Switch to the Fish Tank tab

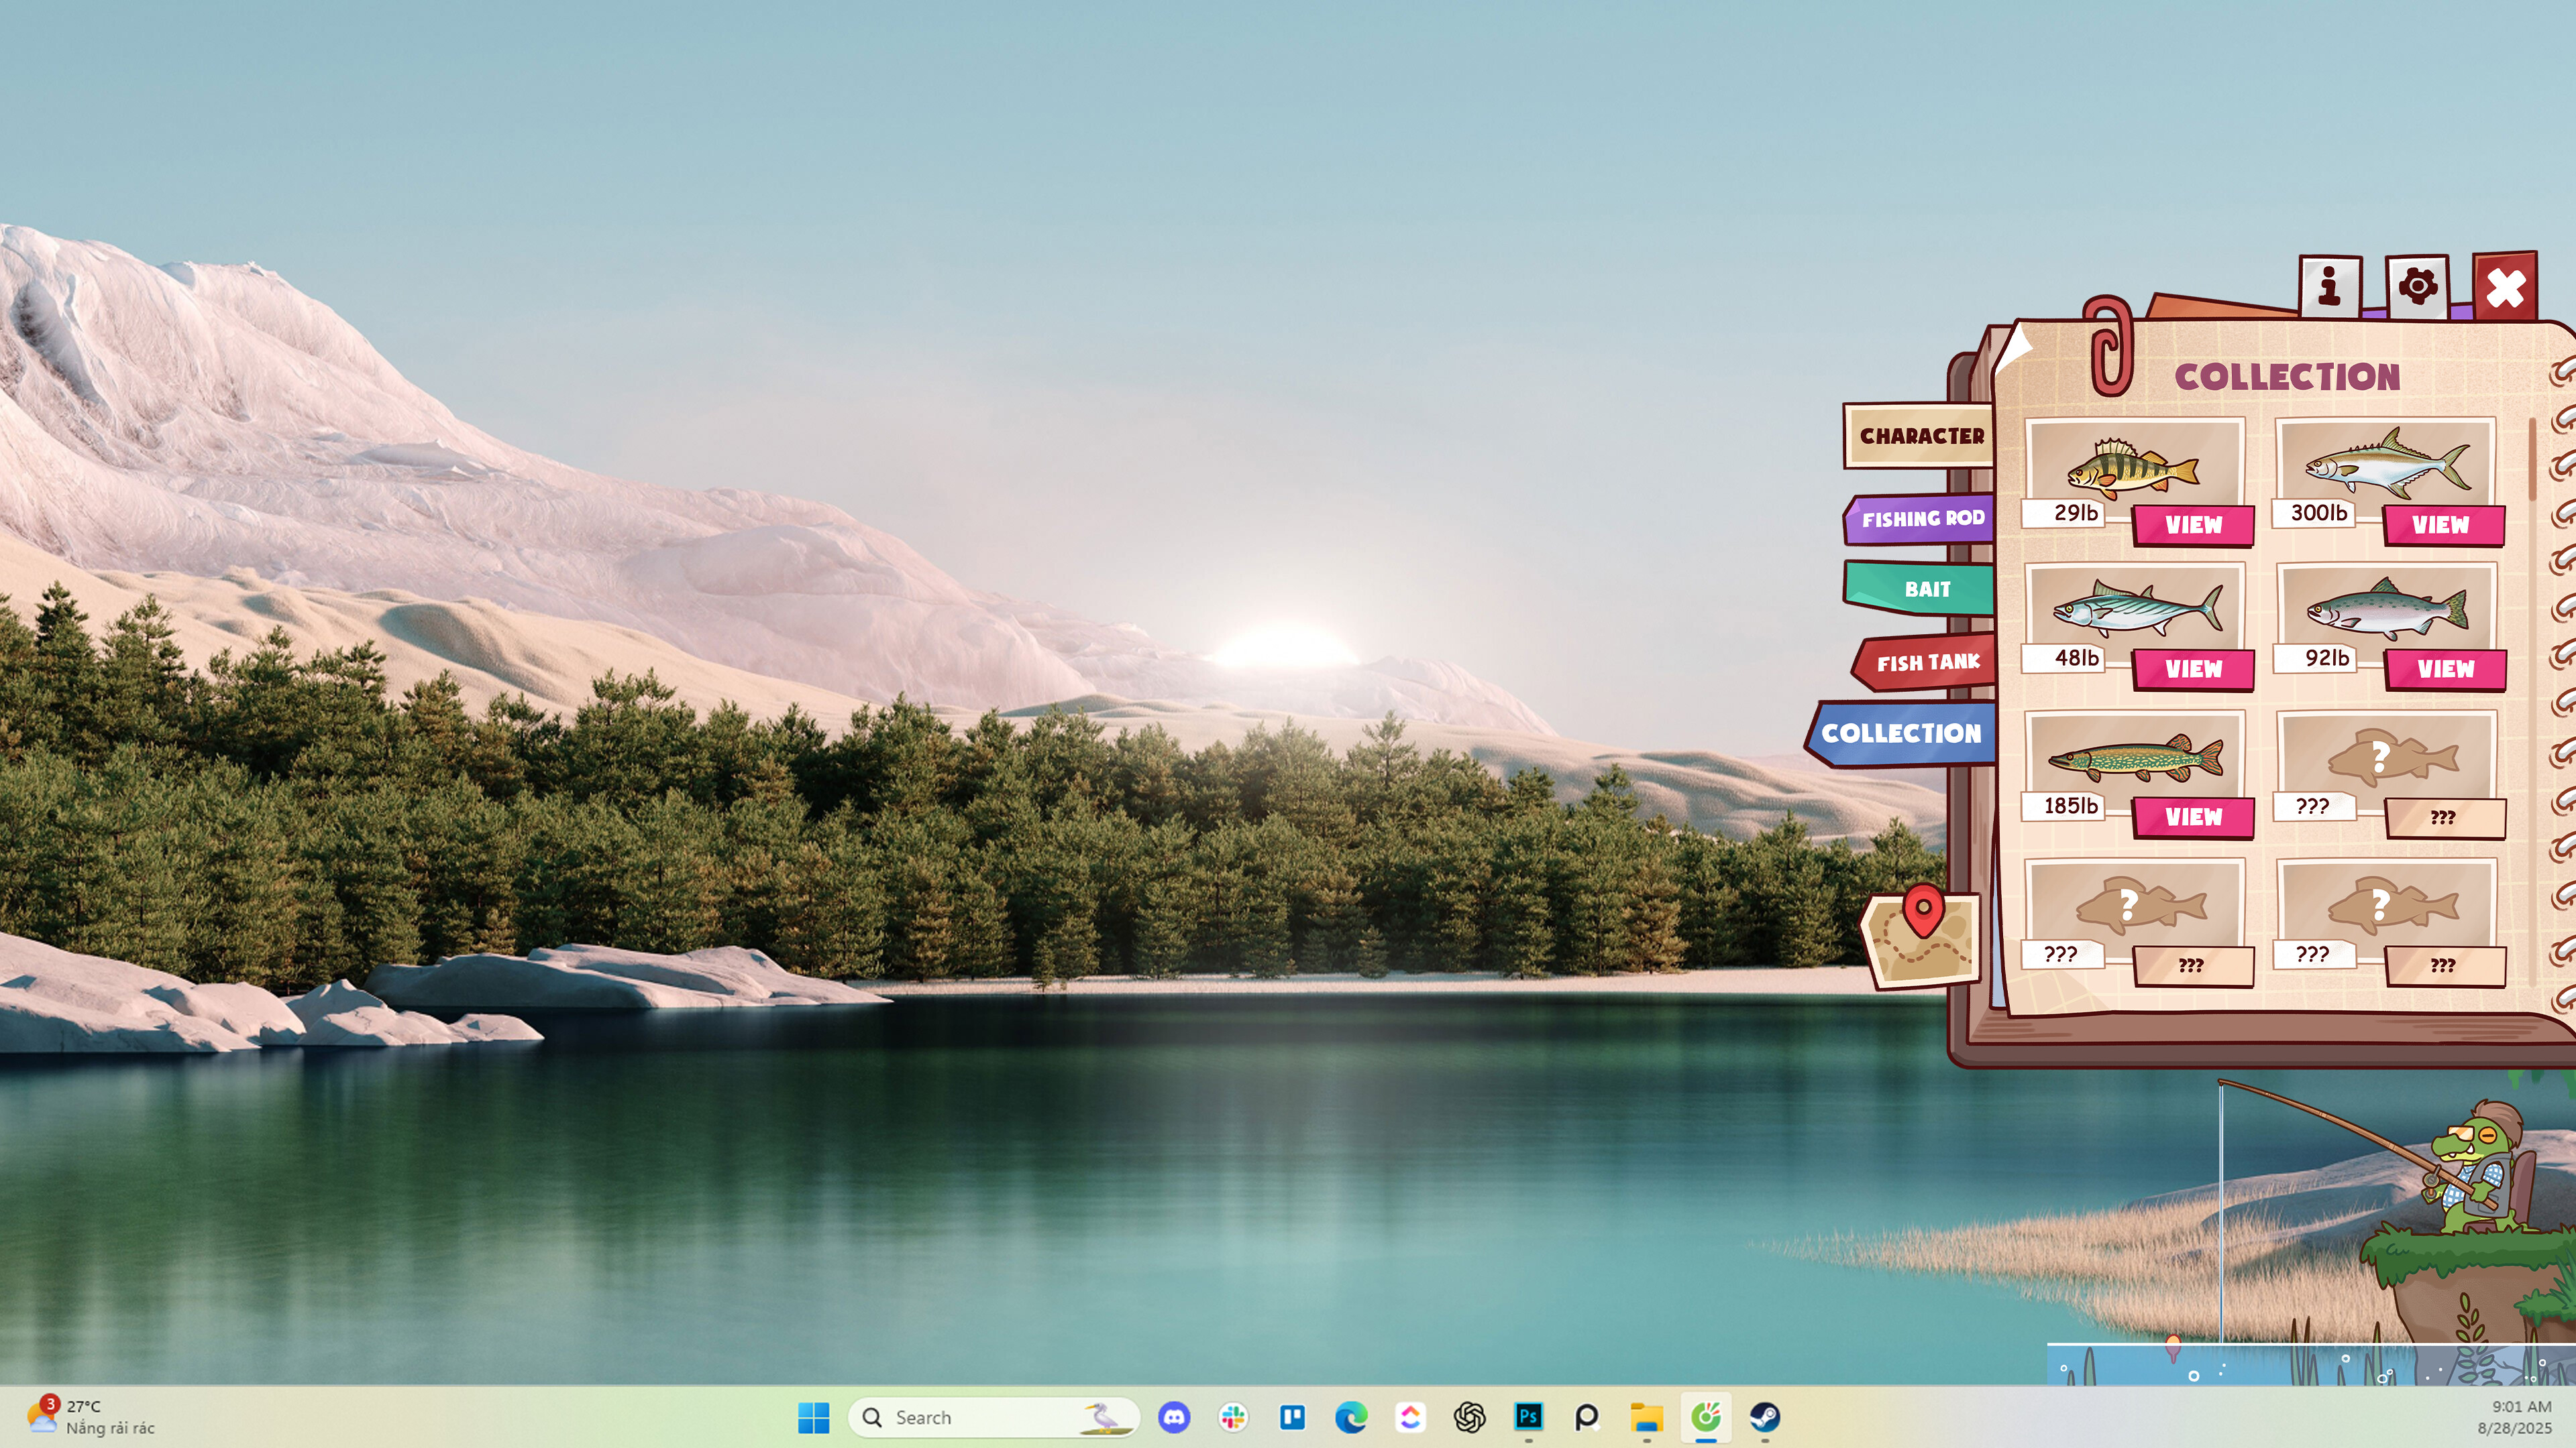coord(1926,662)
